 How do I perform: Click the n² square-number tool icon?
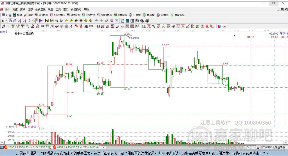(47, 26)
